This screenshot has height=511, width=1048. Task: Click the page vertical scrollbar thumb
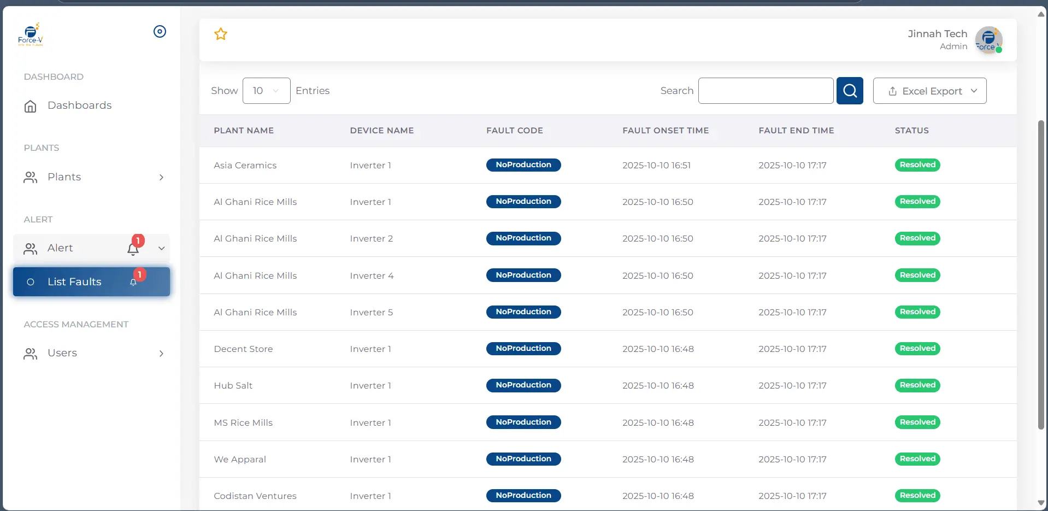click(1041, 275)
